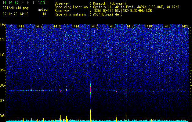
Task: Click the meteor count value 19
Action: click(x=44, y=14)
